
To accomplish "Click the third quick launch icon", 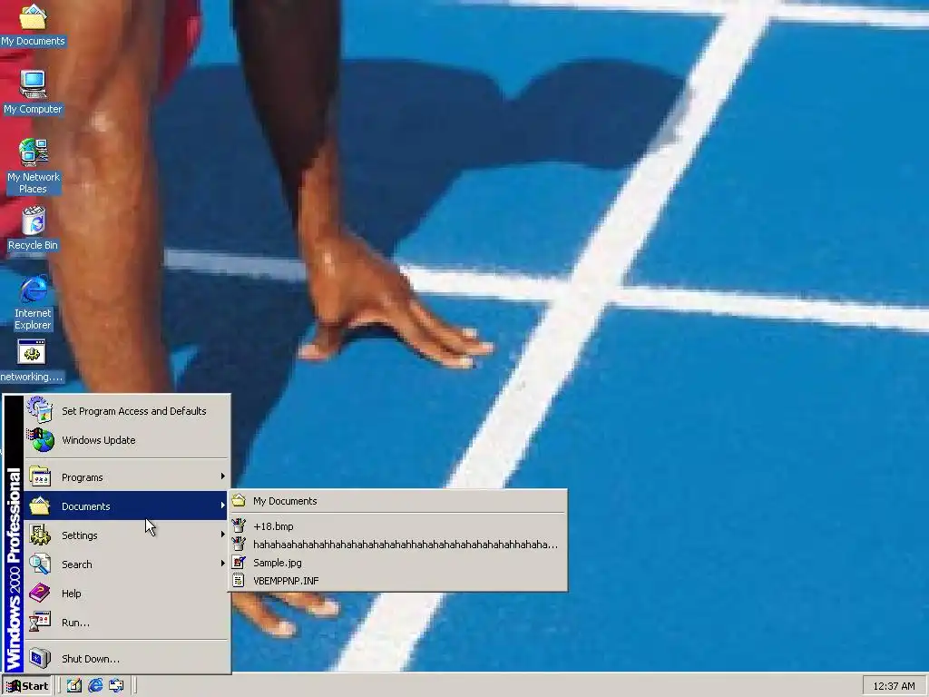I will 116,686.
